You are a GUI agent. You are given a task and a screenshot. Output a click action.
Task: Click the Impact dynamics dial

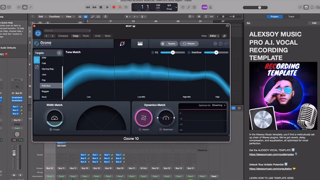click(x=144, y=118)
